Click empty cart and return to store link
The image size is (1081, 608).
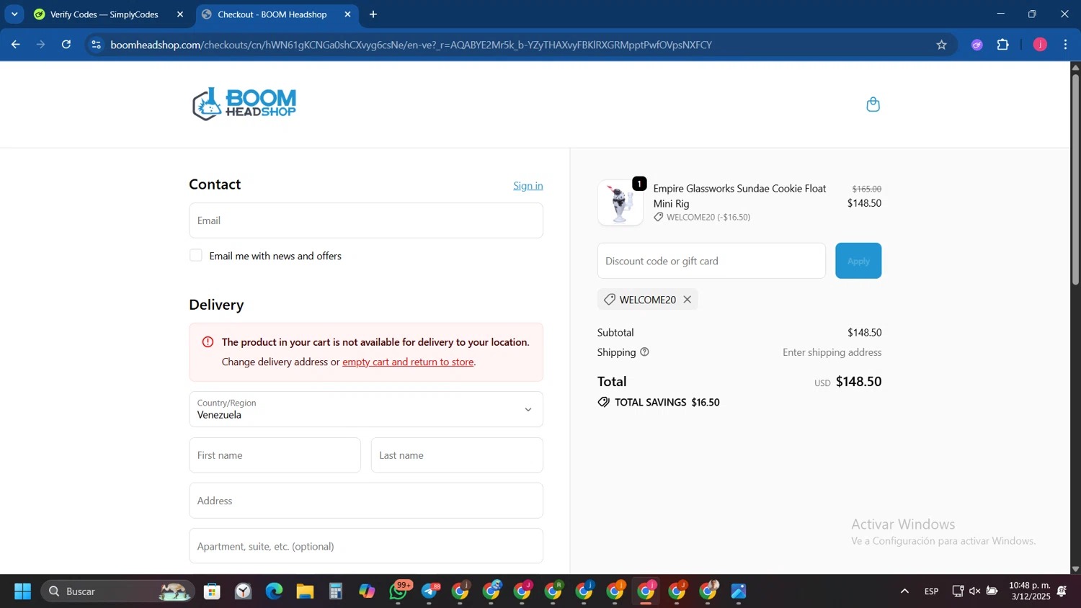408,362
